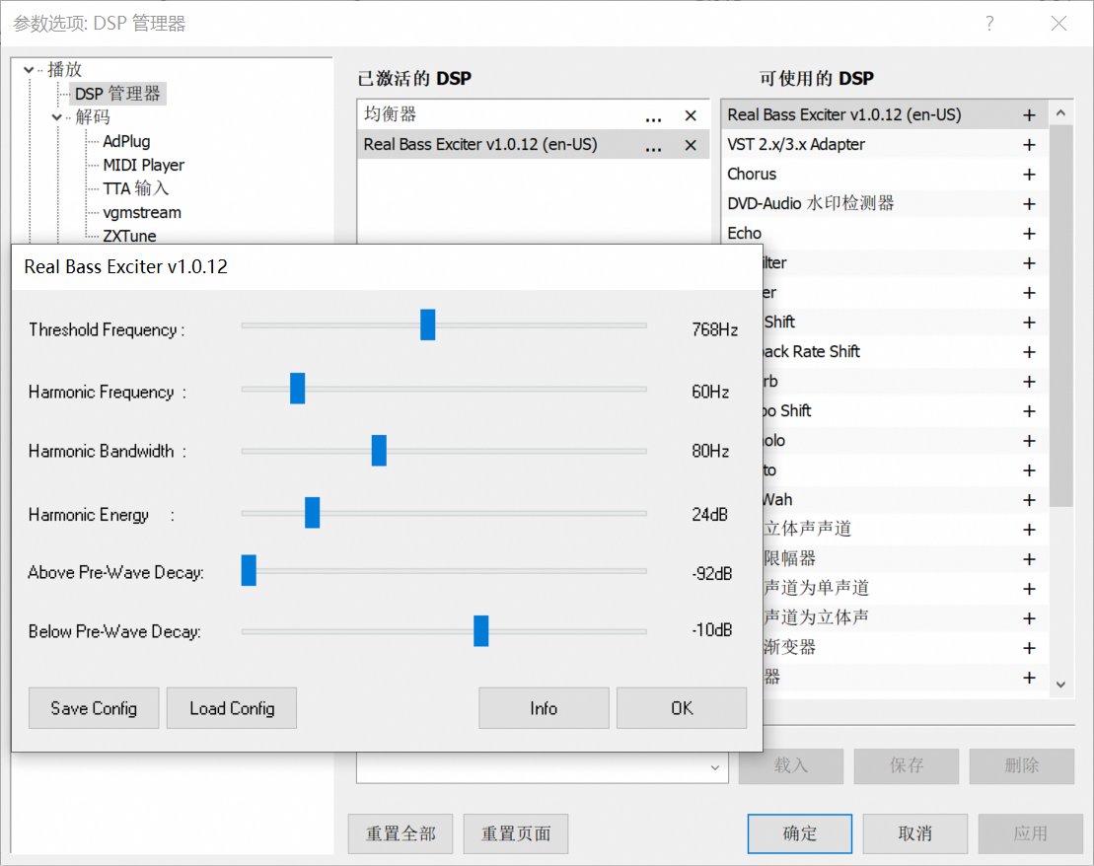Click Save Config button
This screenshot has width=1094, height=866.
[x=94, y=708]
